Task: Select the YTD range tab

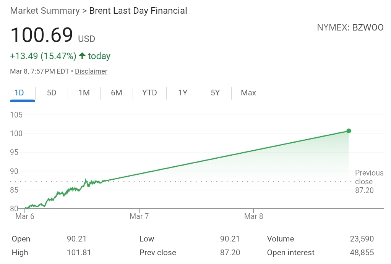Action: click(x=149, y=93)
